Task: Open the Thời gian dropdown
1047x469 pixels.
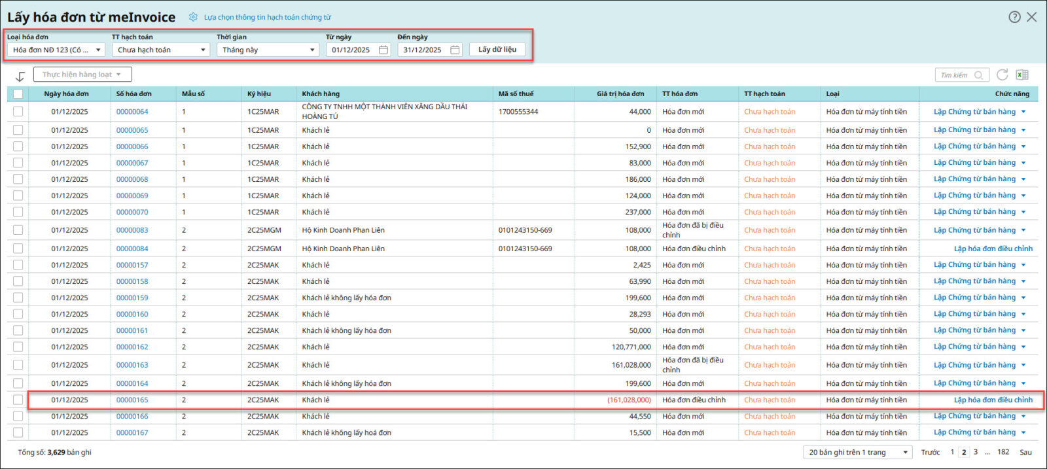Action: click(x=268, y=50)
